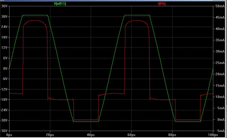Click the 40mA right axis label

(220, 29)
